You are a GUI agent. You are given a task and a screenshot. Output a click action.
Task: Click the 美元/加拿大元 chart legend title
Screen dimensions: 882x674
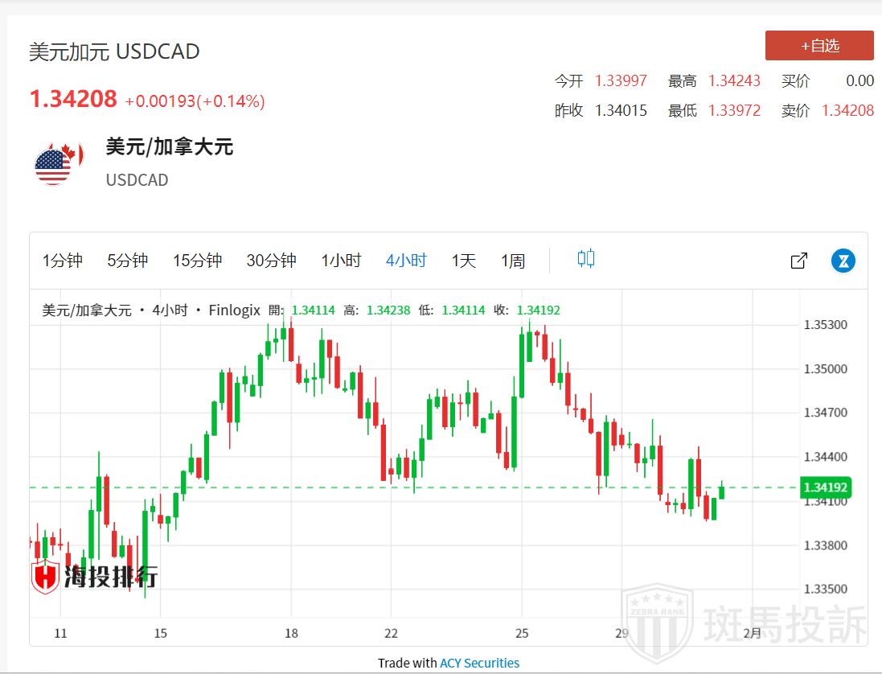point(86,310)
